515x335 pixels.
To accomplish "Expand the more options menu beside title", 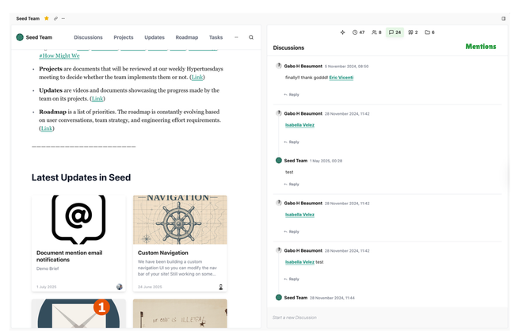I will [x=63, y=18].
